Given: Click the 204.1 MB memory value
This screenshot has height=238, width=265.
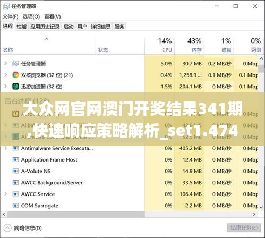Looking at the screenshot, I should [191, 87].
